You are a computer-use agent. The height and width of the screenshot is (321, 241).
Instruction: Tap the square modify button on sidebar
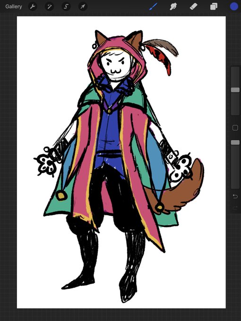click(x=235, y=128)
